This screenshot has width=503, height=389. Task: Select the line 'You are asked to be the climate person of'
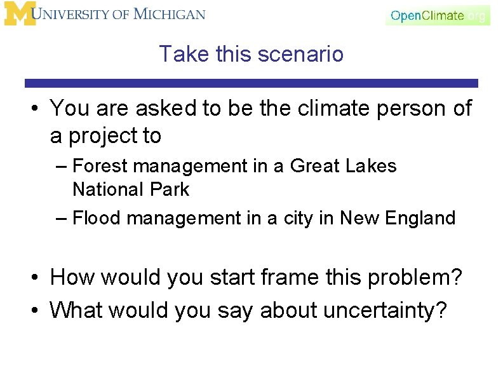tap(260, 109)
